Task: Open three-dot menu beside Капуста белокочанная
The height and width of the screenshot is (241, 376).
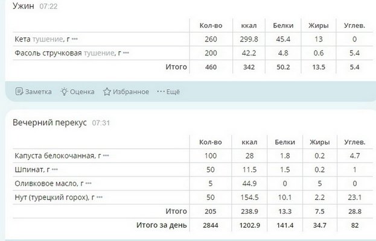Action: [106, 156]
